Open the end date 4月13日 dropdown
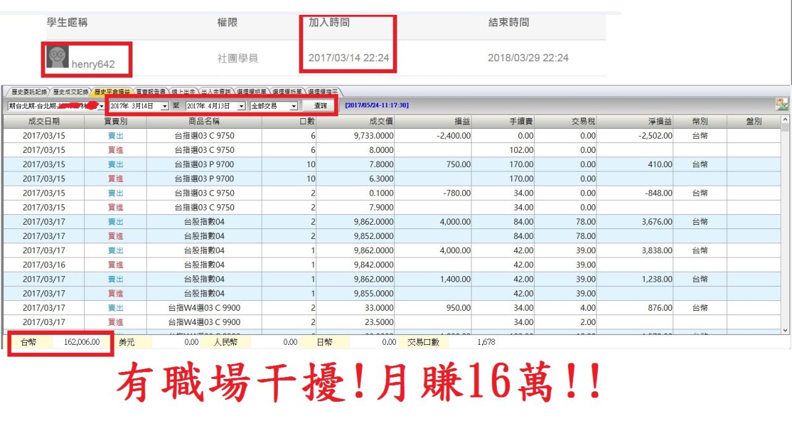This screenshot has width=792, height=421. click(x=241, y=106)
